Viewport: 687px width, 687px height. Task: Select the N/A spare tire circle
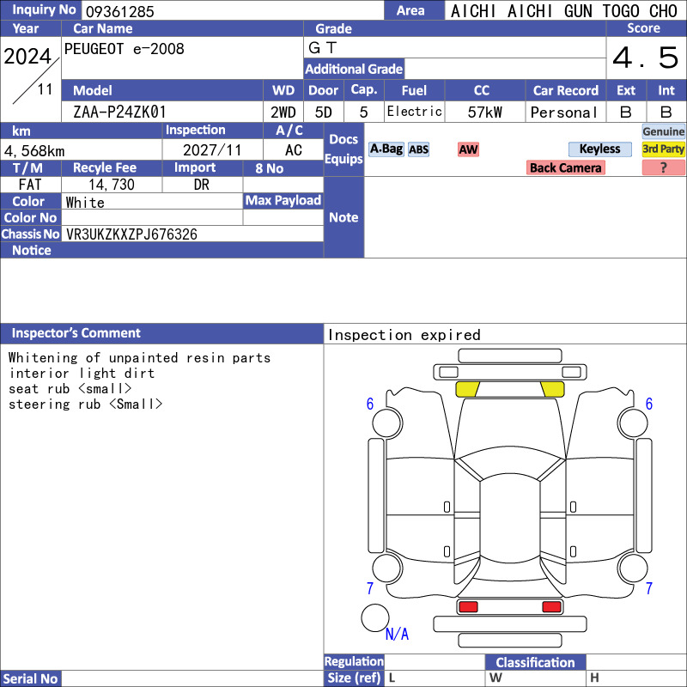(x=375, y=617)
